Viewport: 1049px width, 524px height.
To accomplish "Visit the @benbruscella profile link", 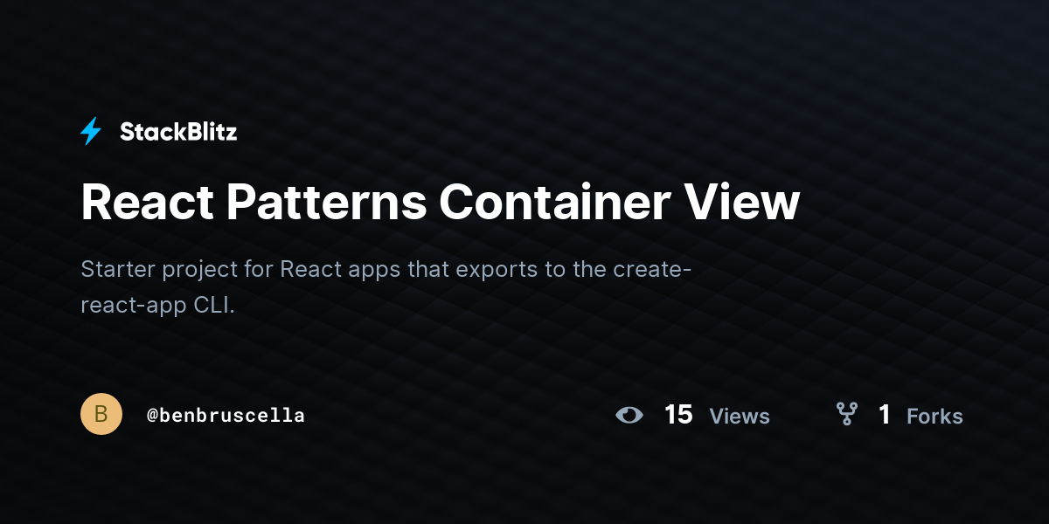I will [x=226, y=416].
